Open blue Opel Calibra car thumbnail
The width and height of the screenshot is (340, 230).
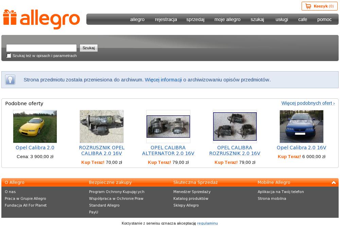[x=301, y=126]
